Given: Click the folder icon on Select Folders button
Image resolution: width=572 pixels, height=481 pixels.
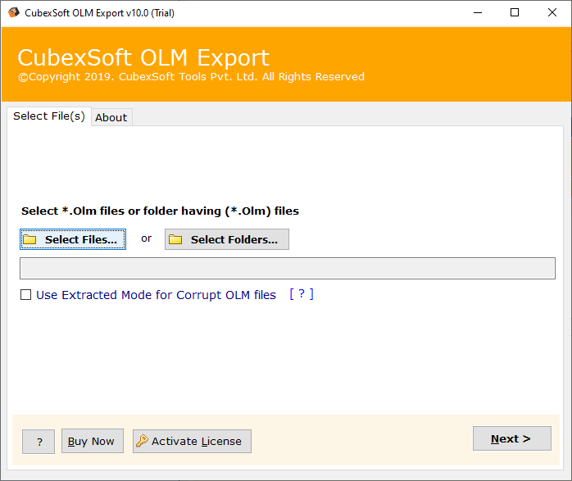Looking at the screenshot, I should pyautogui.click(x=175, y=239).
